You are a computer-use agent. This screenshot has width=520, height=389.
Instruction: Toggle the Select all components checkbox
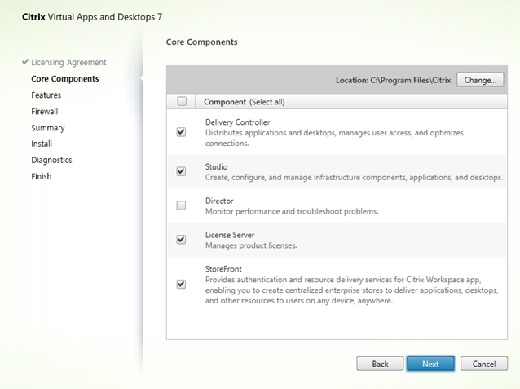(182, 101)
